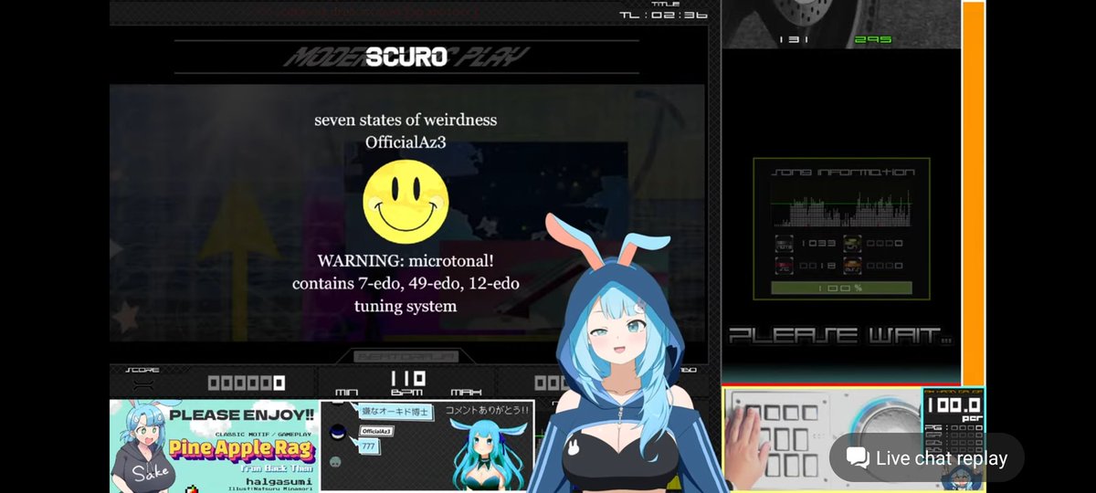This screenshot has height=493, width=1096.
Task: Click the '100 %' gauge bar in Song Information
Action: click(x=841, y=288)
